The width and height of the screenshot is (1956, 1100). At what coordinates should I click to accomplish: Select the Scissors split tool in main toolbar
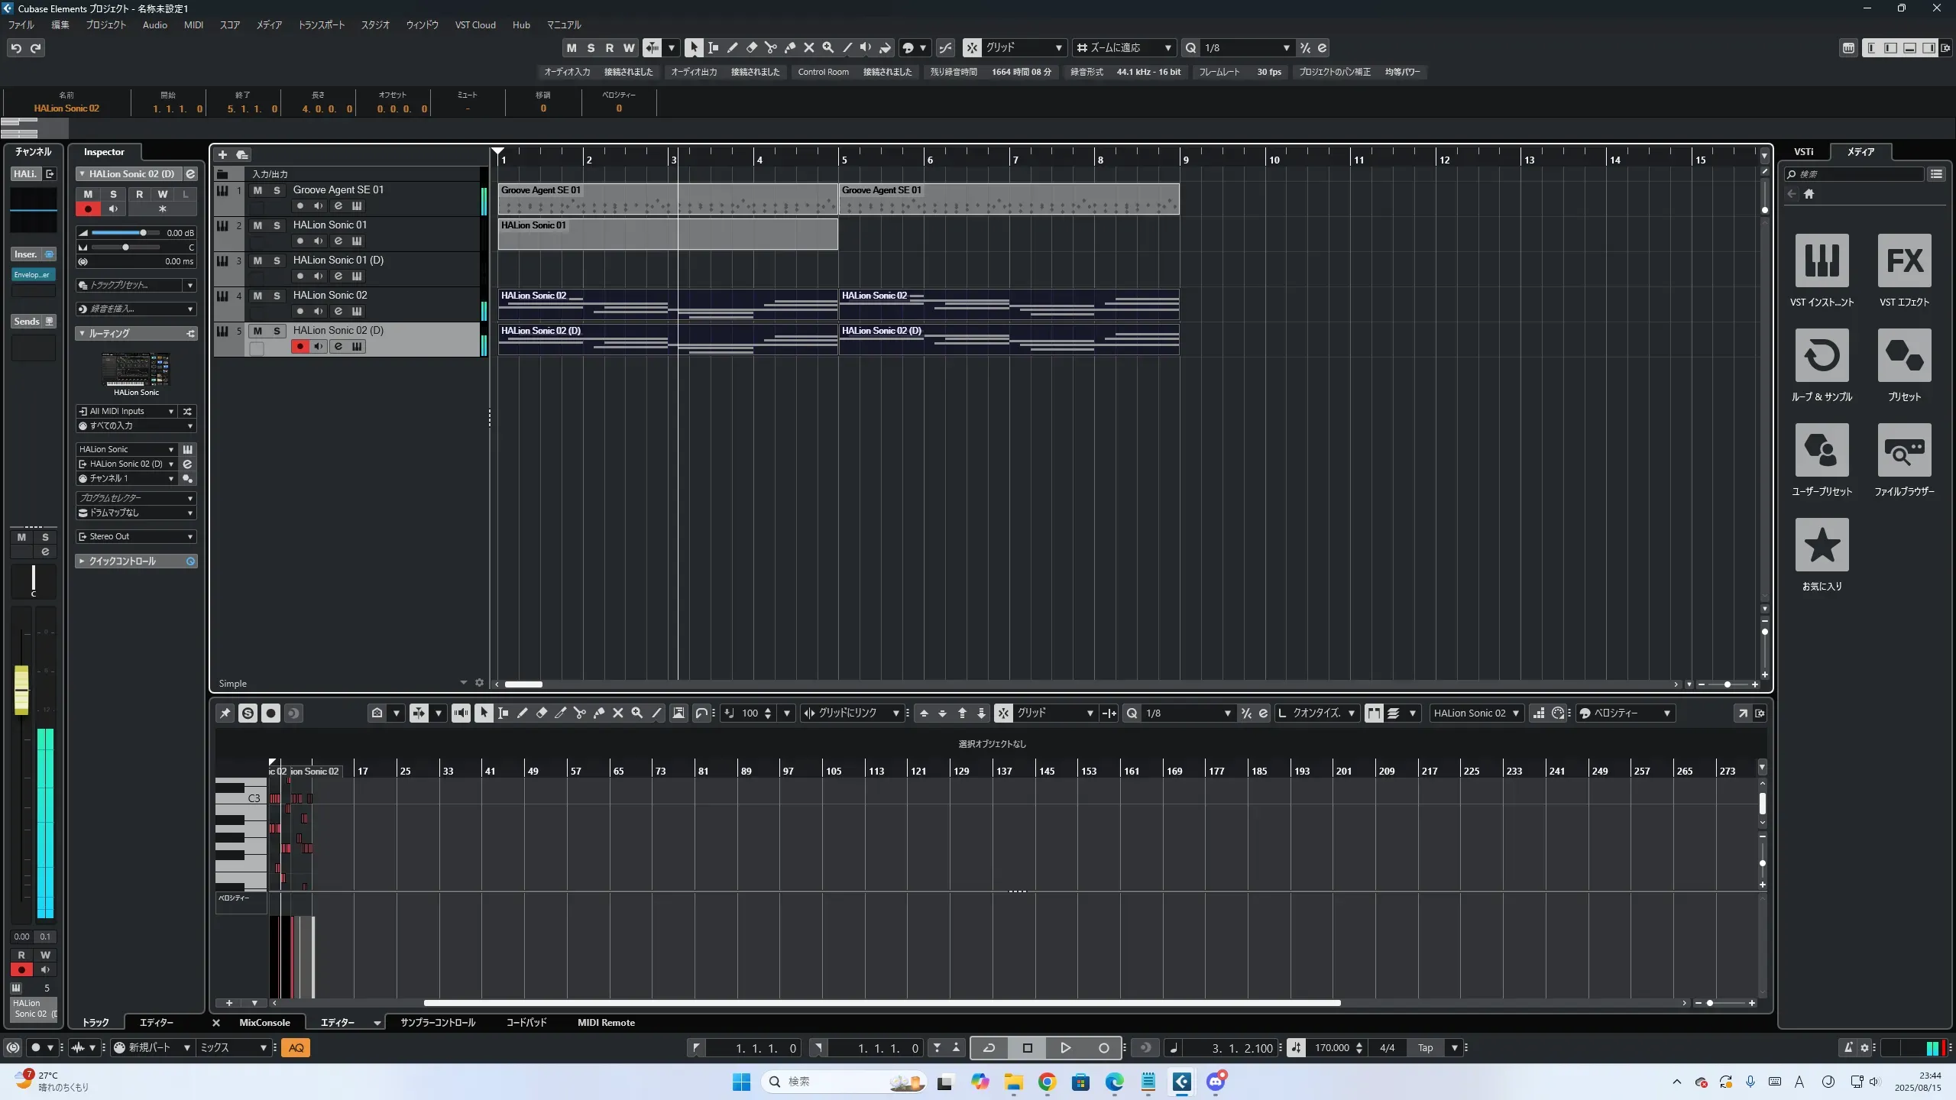point(770,47)
